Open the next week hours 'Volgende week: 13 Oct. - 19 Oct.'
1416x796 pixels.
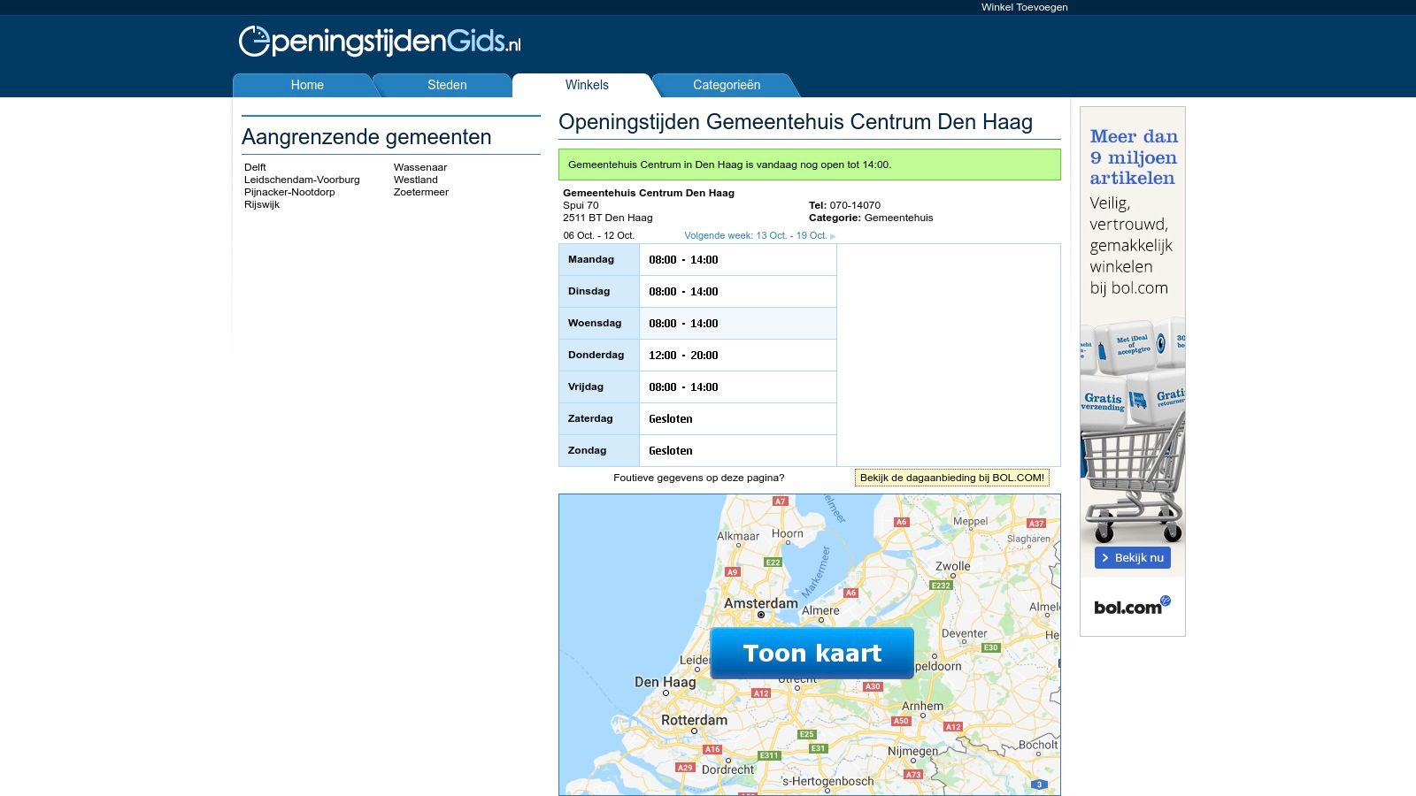[x=755, y=235]
